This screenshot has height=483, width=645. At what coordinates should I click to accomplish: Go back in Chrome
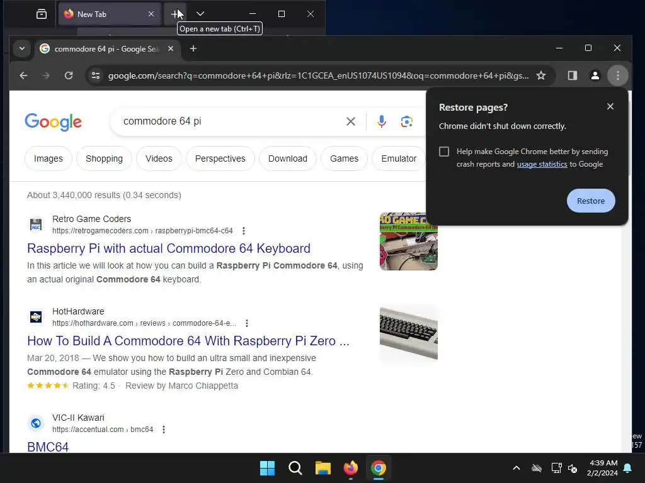point(23,75)
